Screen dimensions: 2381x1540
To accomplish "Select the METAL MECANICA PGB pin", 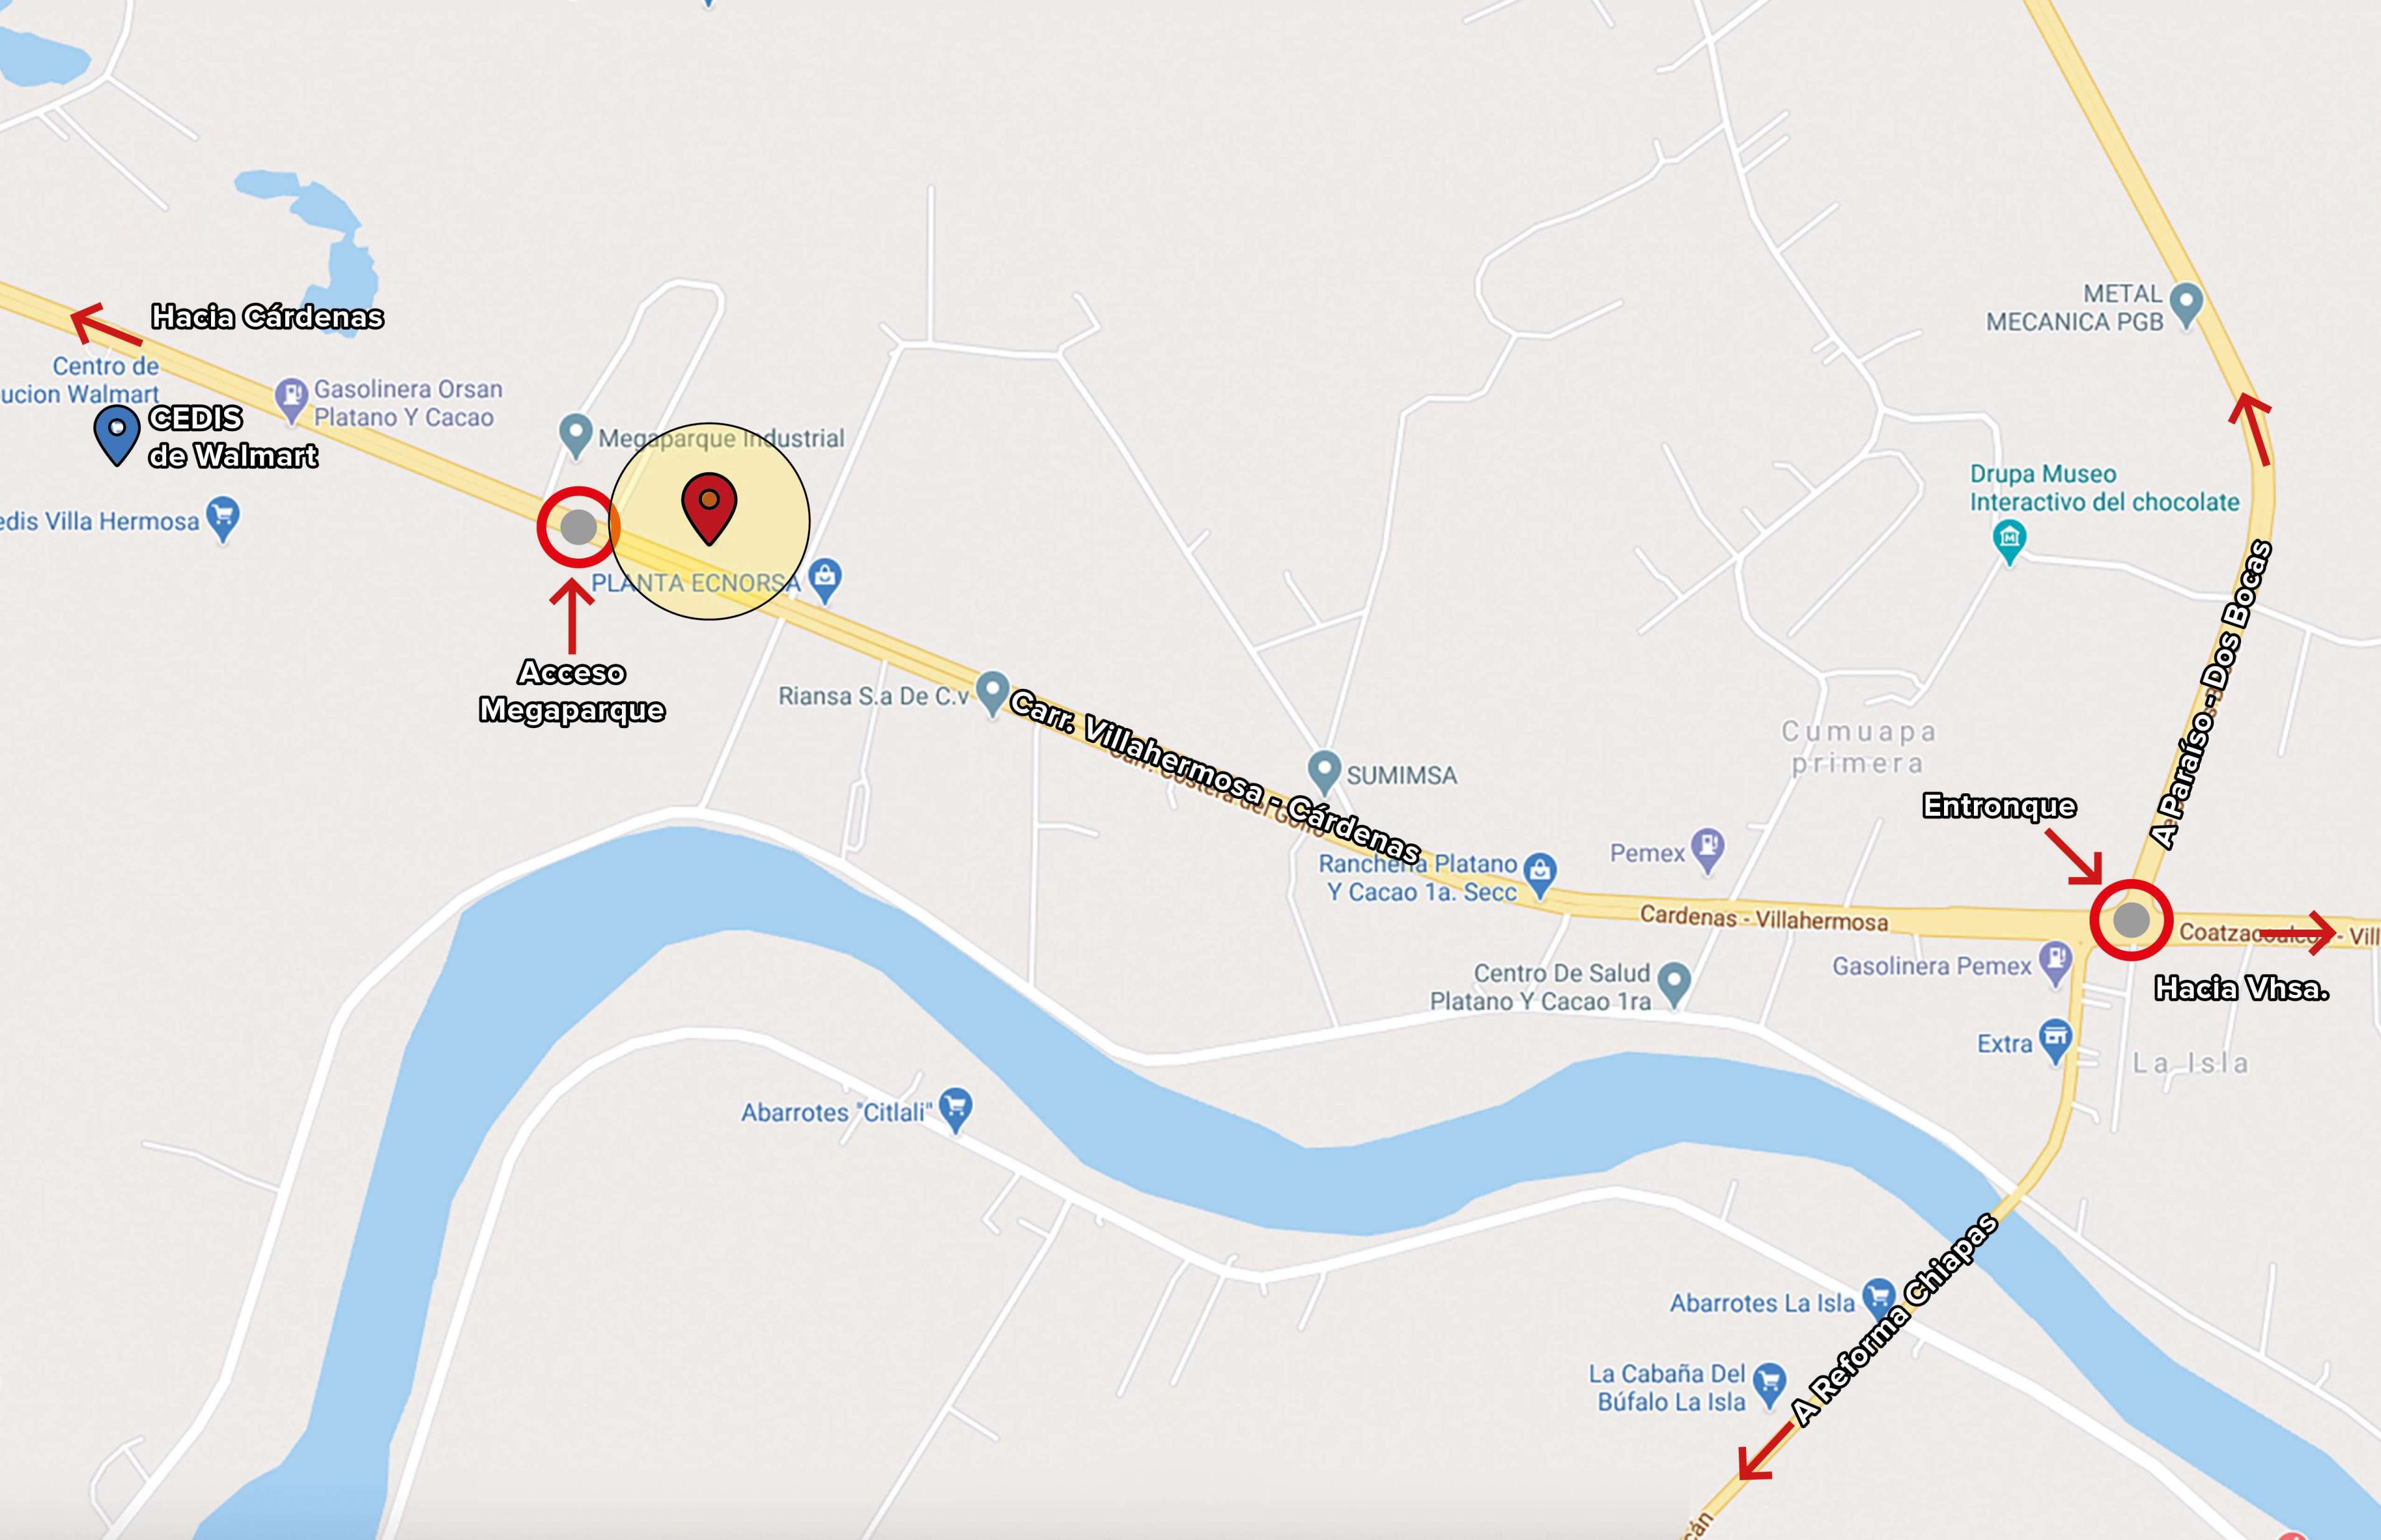I will point(2188,304).
